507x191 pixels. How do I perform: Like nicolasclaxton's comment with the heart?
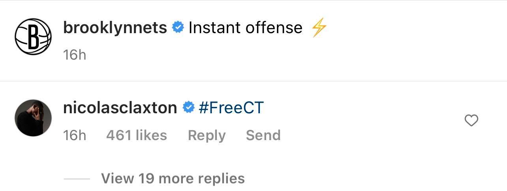pyautogui.click(x=471, y=120)
